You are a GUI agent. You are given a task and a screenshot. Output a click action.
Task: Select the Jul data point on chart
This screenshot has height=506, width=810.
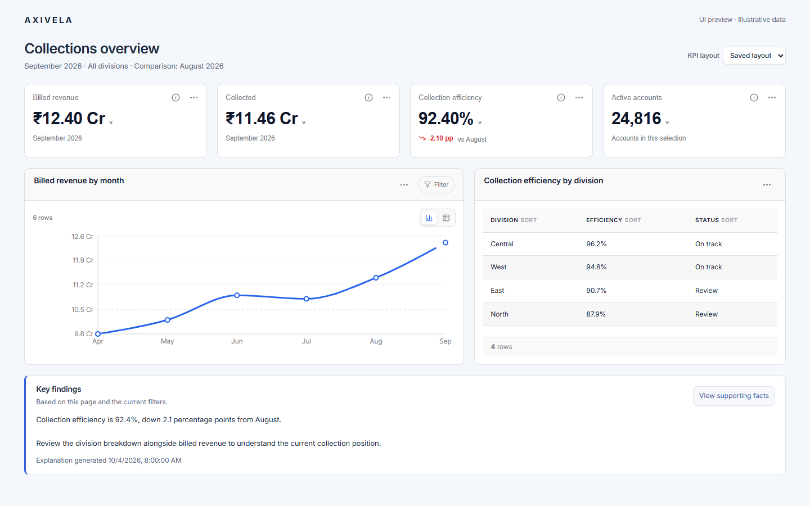(x=307, y=299)
